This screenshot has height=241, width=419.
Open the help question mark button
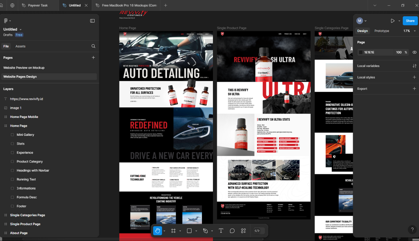(x=412, y=230)
